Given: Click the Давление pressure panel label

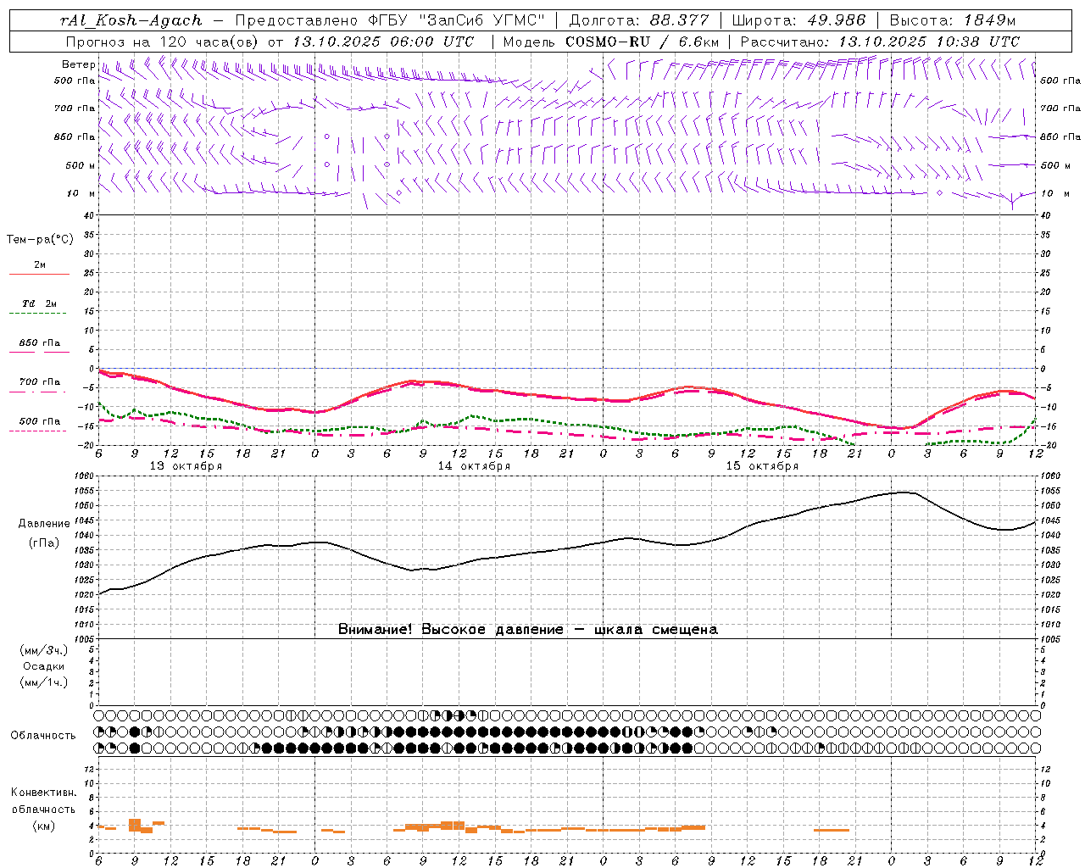Looking at the screenshot, I should pos(44,524).
